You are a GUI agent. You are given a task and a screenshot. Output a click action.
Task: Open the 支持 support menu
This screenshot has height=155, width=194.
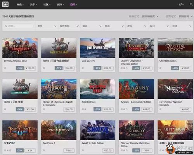click(60, 5)
